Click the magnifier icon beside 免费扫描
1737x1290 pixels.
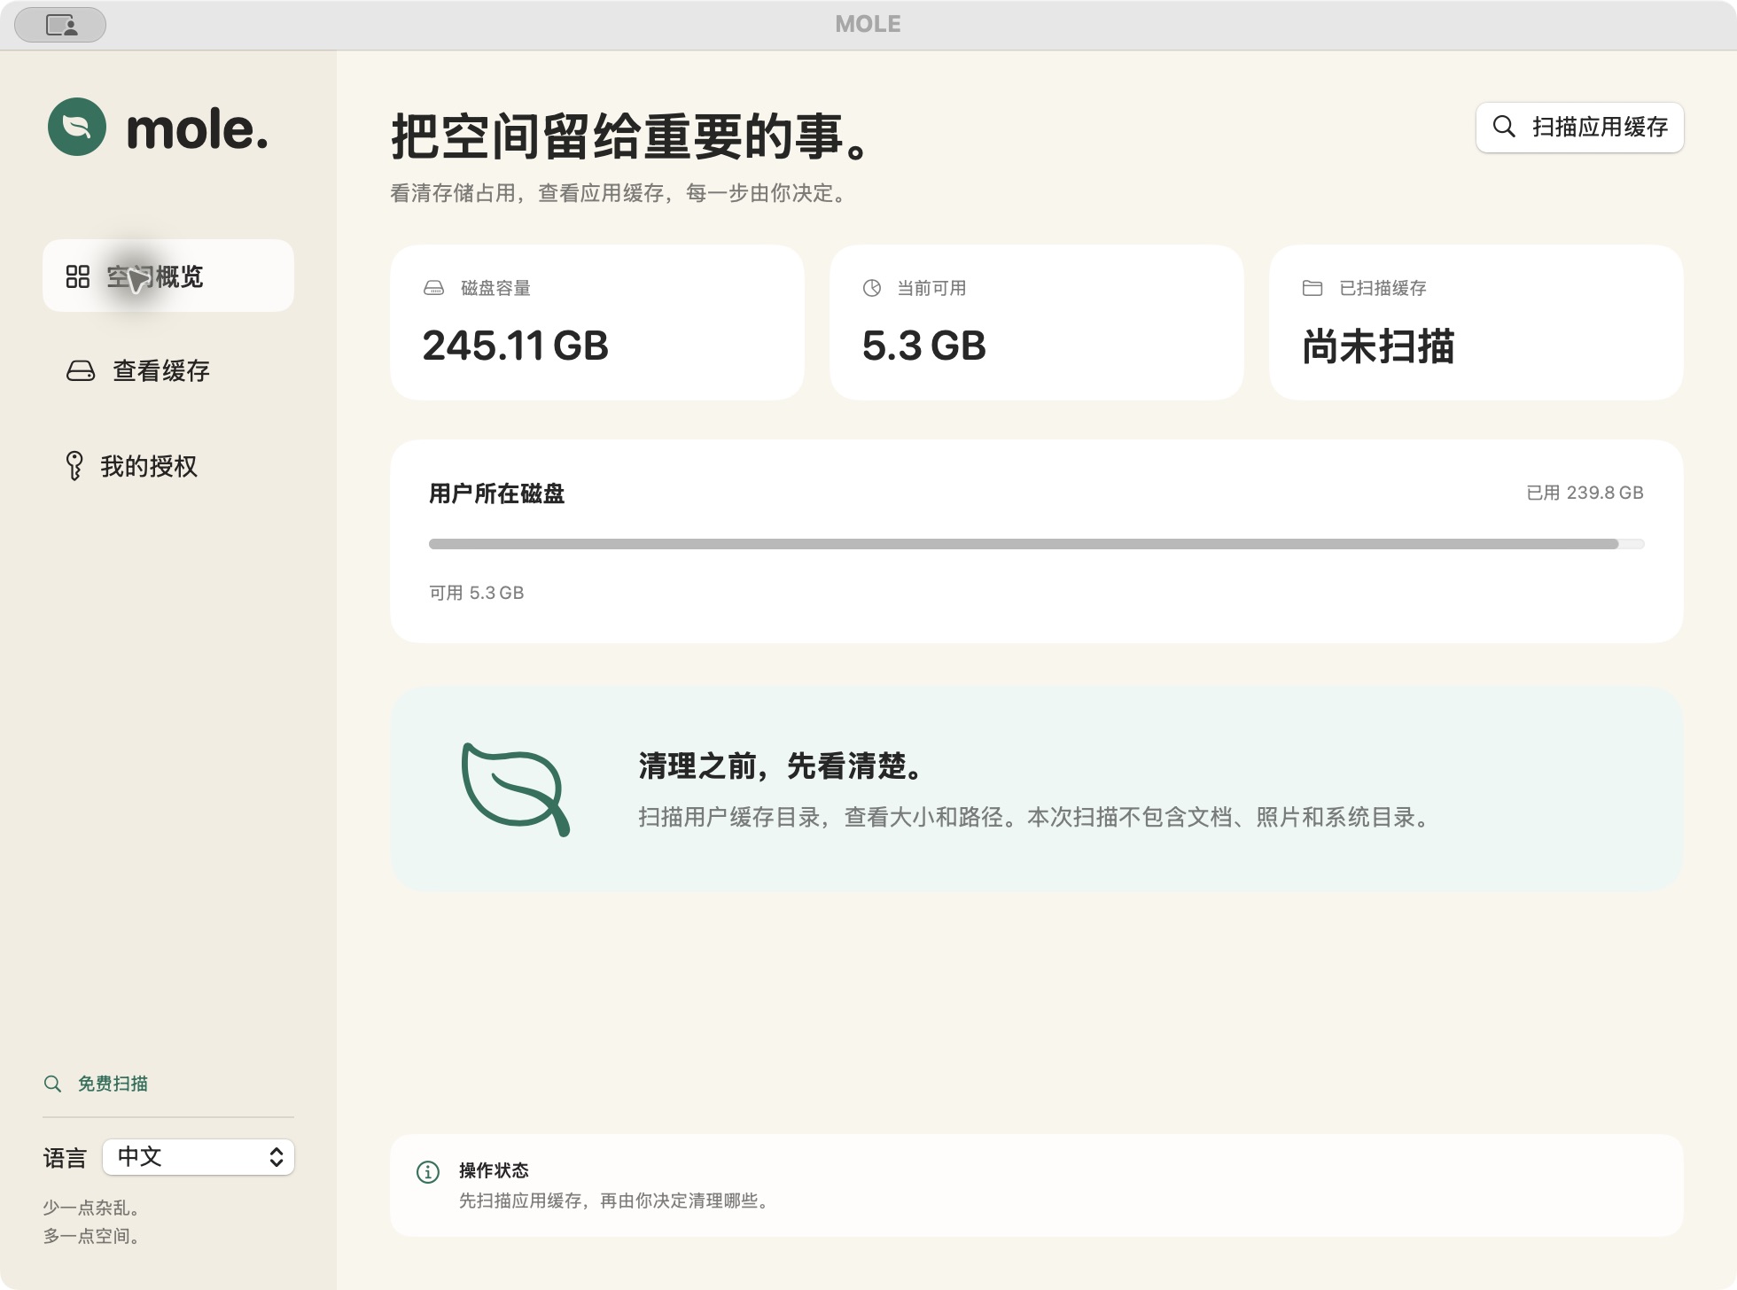coord(53,1084)
